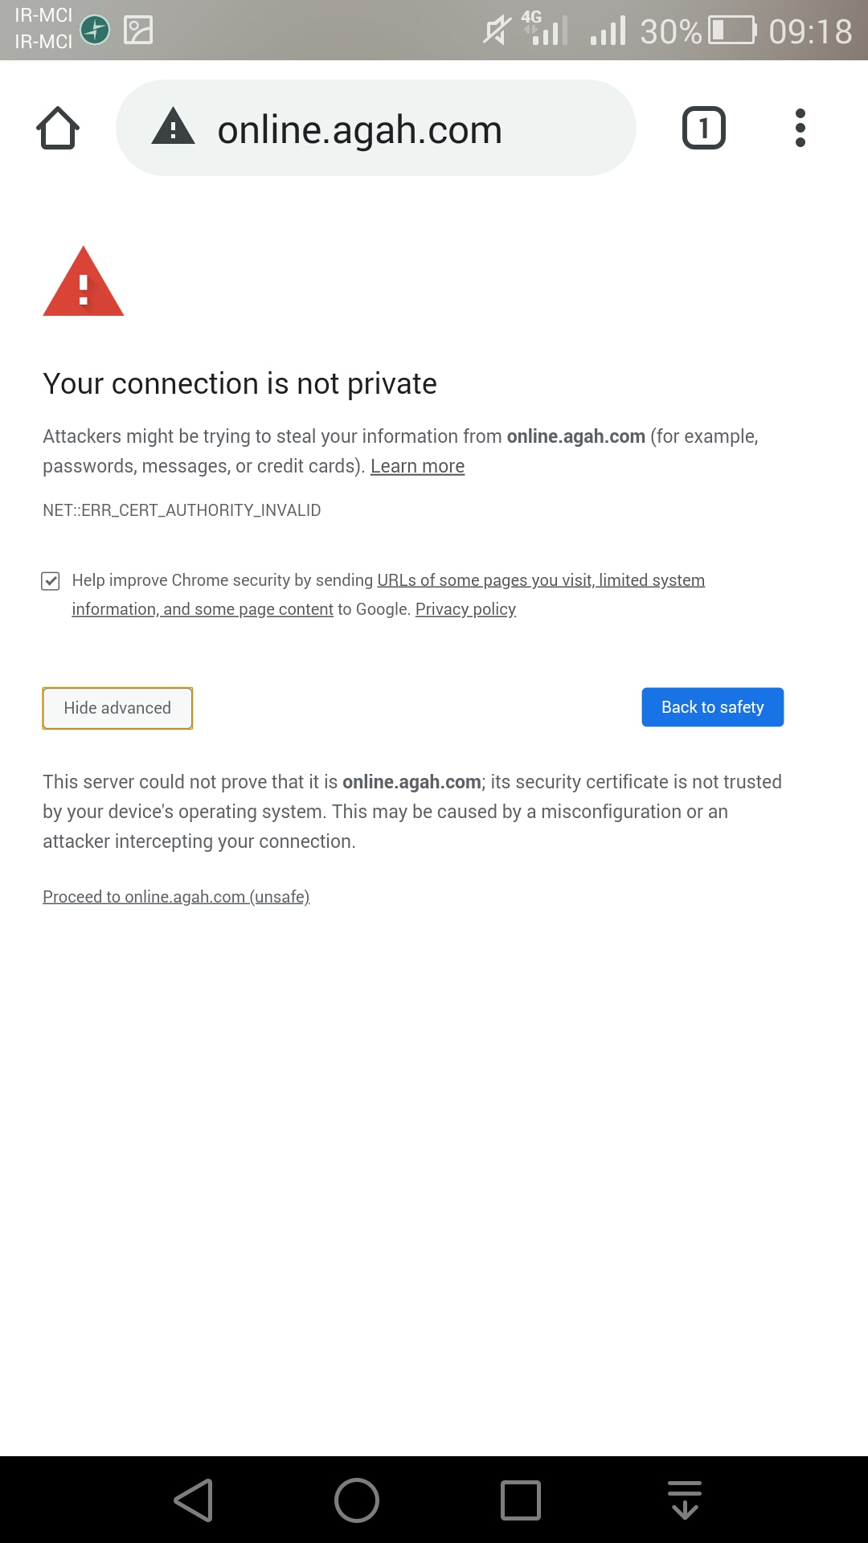Open the Learn more link
The image size is (868, 1543).
417,467
